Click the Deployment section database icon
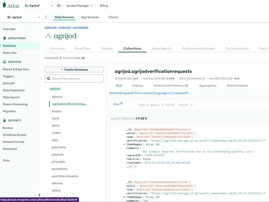 (5, 38)
